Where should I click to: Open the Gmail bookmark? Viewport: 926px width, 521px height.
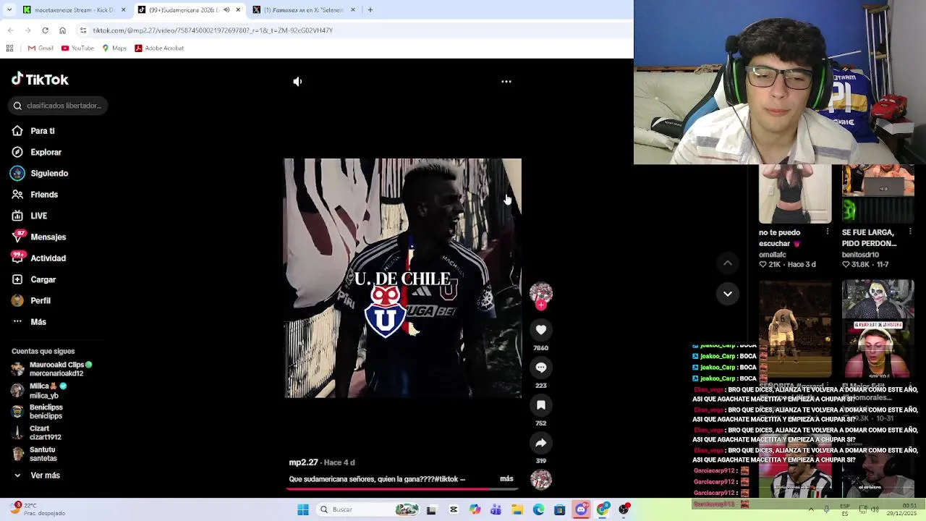(41, 48)
